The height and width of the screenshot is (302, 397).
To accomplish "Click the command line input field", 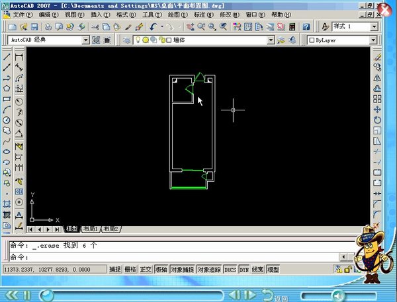I will [175, 257].
